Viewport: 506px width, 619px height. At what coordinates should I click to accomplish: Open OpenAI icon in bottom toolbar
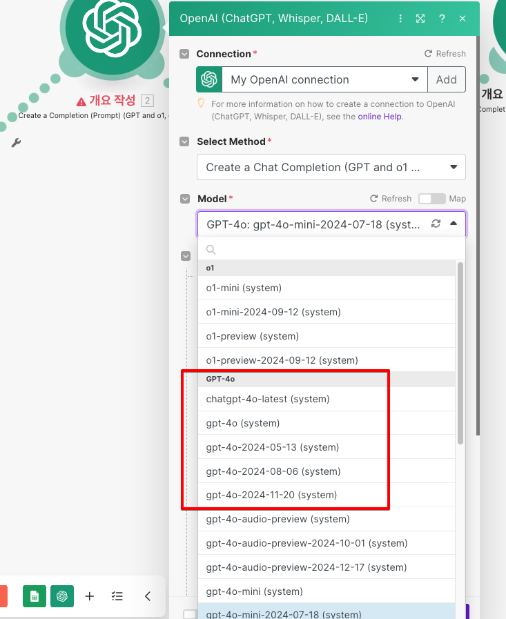point(62,596)
